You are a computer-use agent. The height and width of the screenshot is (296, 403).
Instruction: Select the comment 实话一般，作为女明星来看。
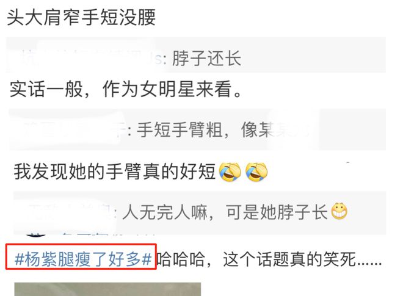tap(125, 89)
